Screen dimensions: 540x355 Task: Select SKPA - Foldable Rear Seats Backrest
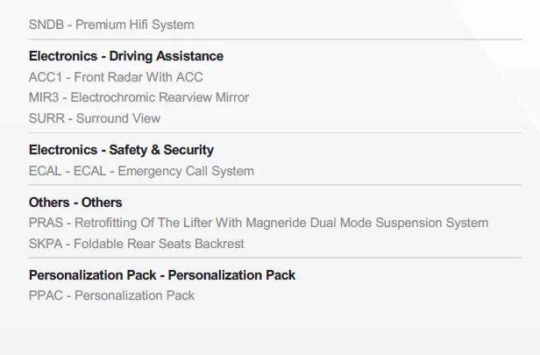(137, 244)
